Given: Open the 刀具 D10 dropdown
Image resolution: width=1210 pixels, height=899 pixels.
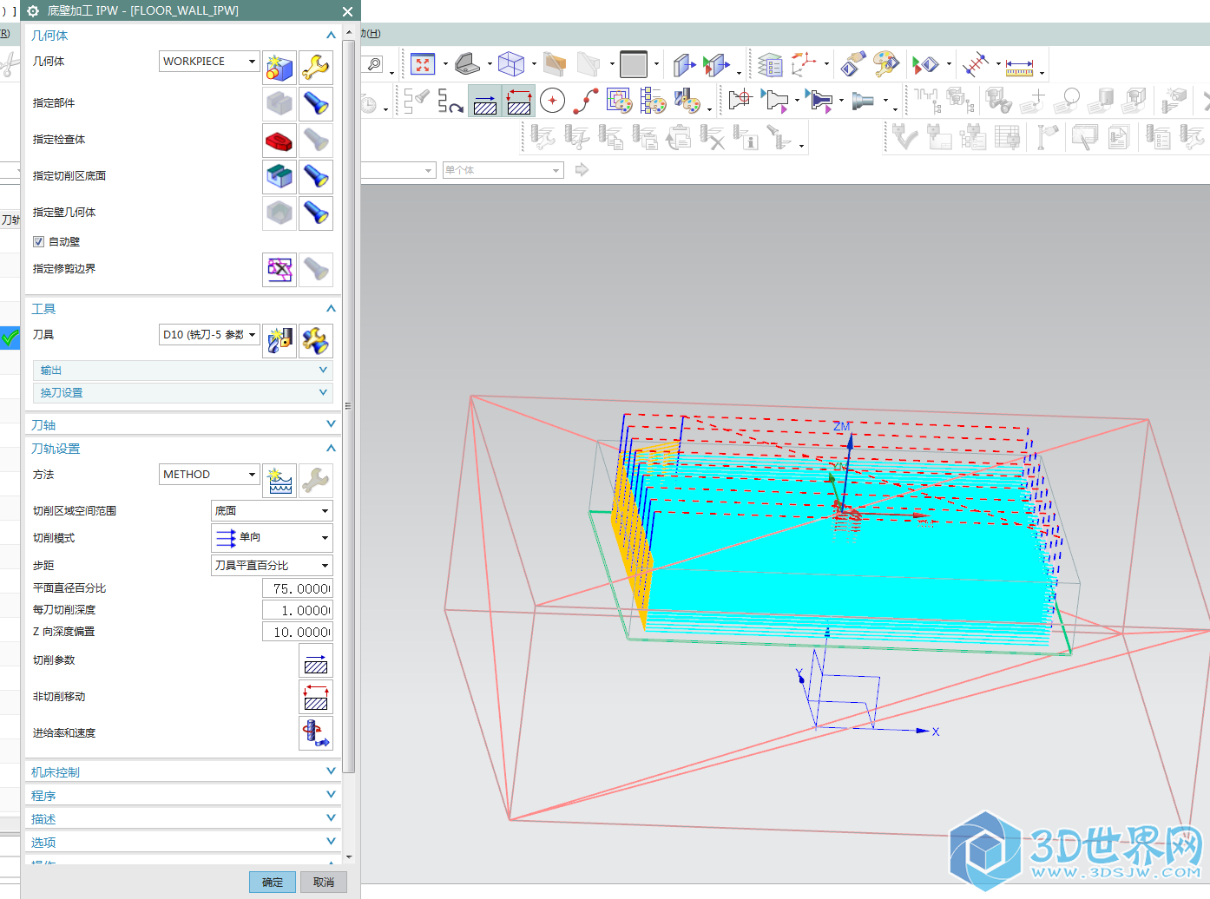Looking at the screenshot, I should (209, 335).
